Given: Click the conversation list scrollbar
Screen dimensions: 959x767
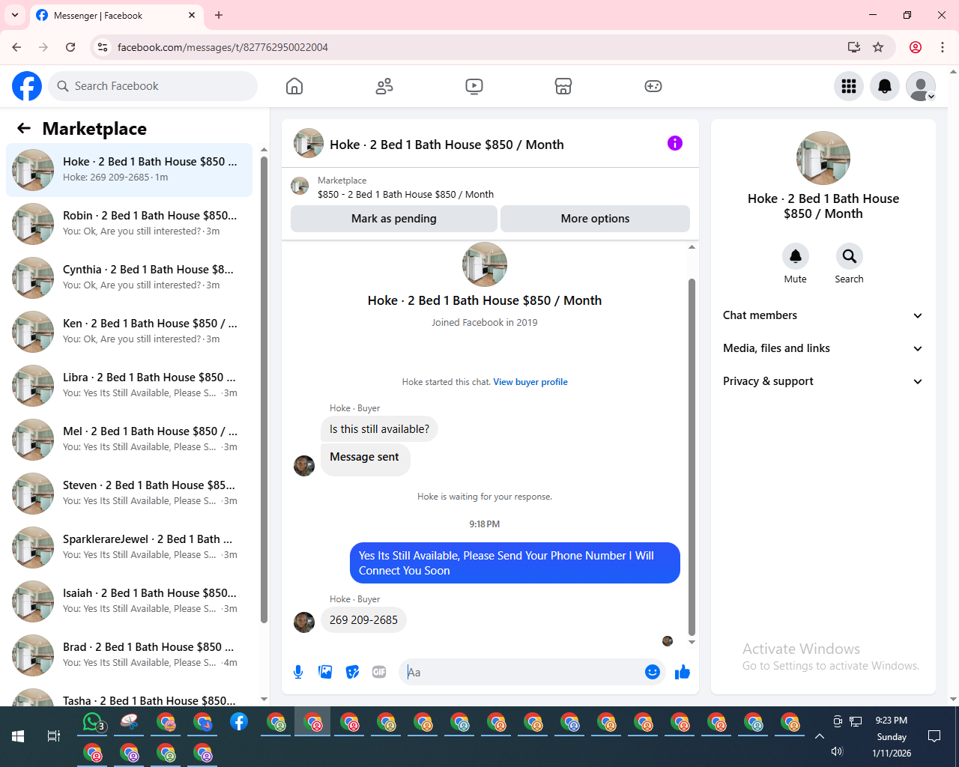Looking at the screenshot, I should point(264,389).
